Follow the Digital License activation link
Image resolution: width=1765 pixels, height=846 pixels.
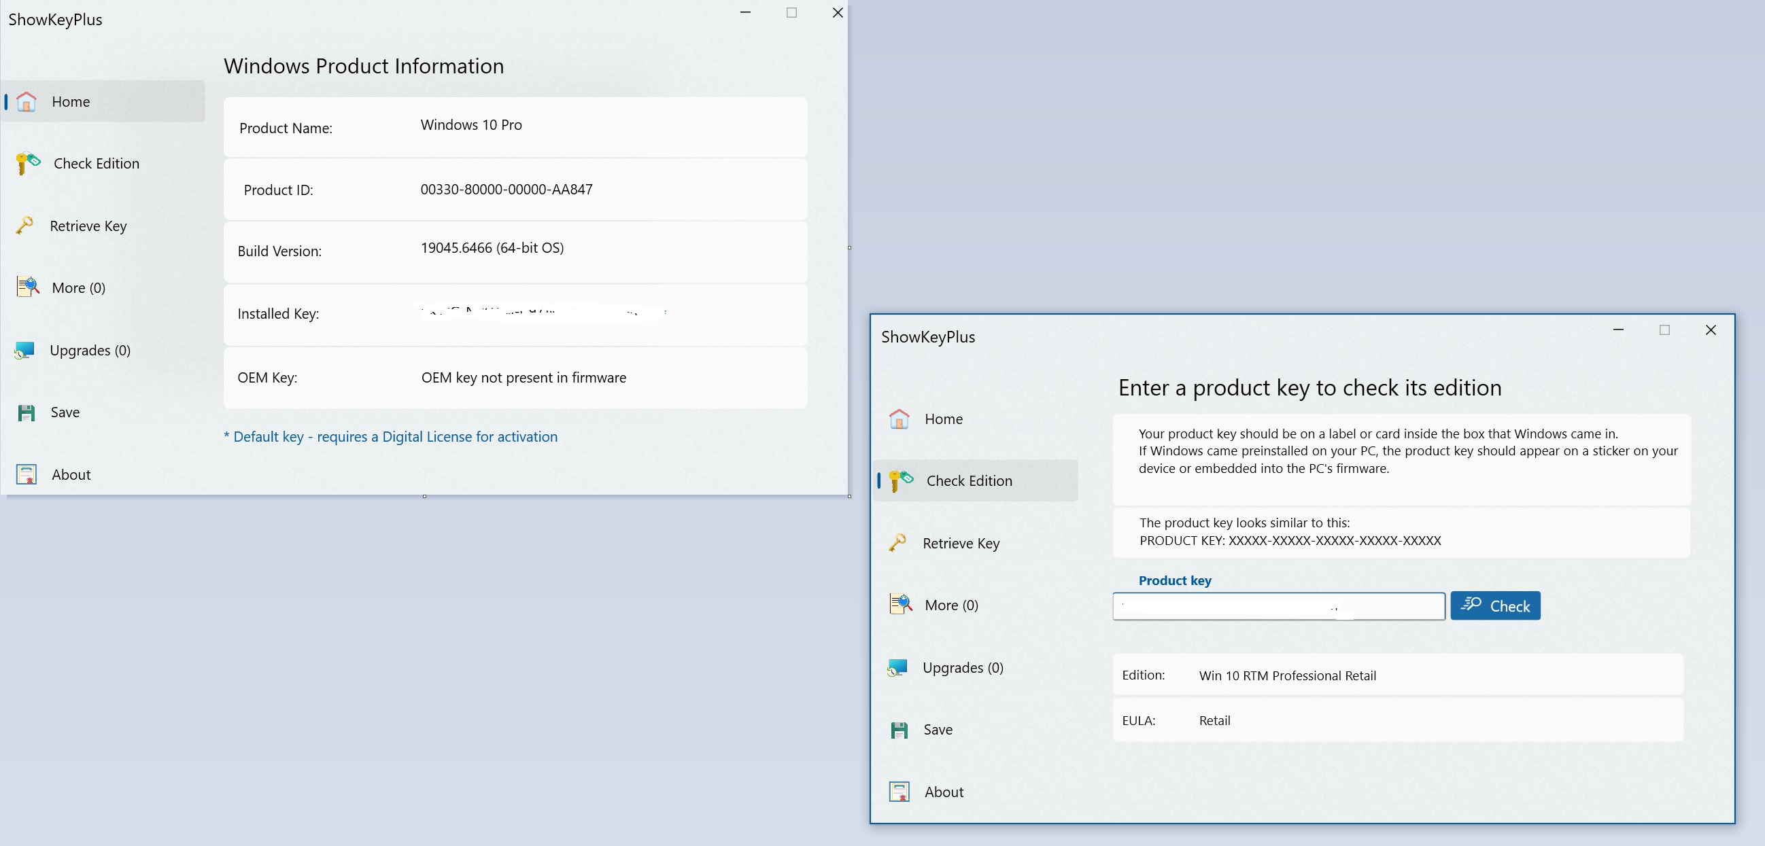[390, 436]
